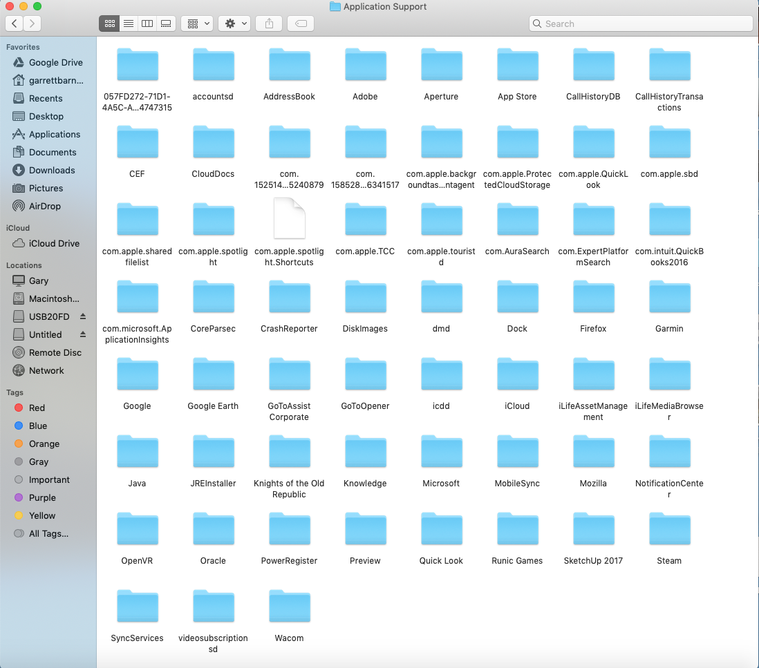
Task: Click the Edit Tags toolbar button
Action: click(301, 23)
